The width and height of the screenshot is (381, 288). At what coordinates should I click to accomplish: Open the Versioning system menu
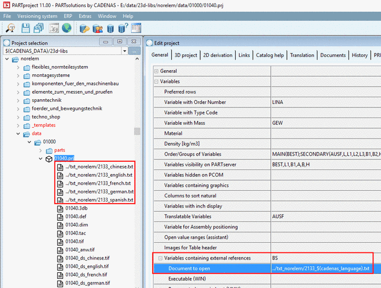[x=37, y=16]
